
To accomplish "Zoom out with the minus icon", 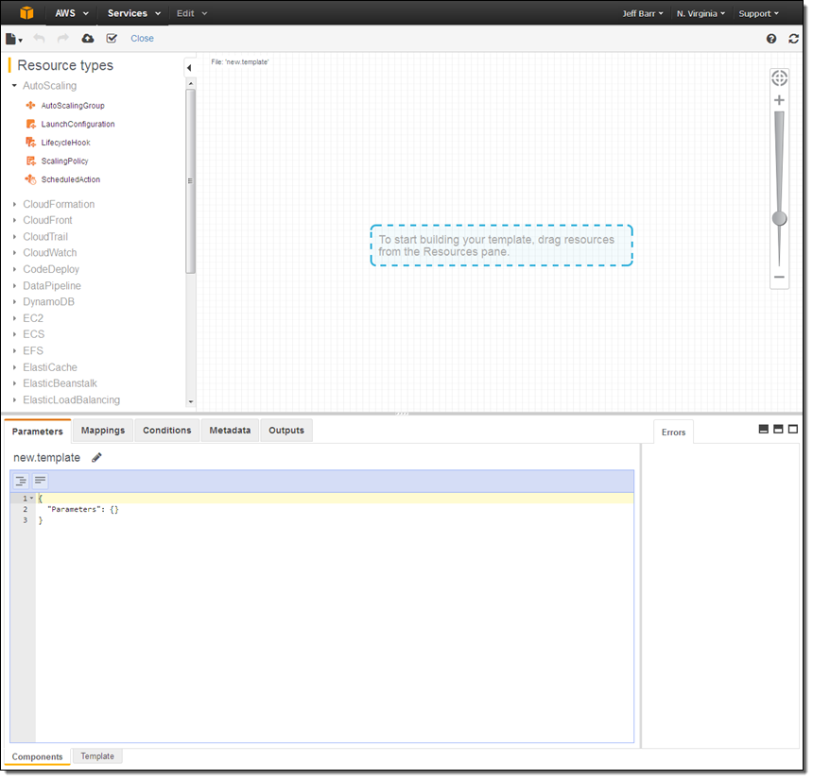I will click(779, 278).
